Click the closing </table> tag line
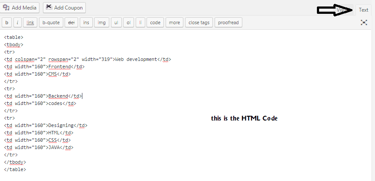Viewport: 375px width, 181px height. [x=15, y=170]
